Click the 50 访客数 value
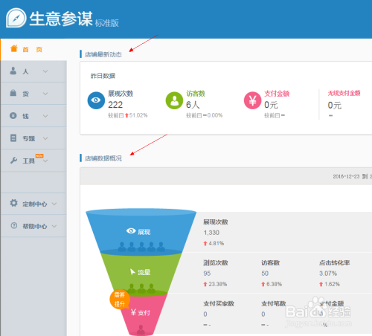 [x=265, y=274]
